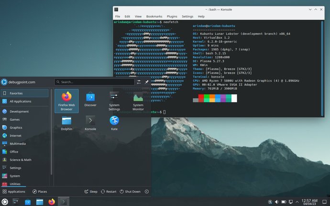Open the Konsole Bookmarks menu
Image resolution: width=330 pixels, height=206 pixels.
(154, 16)
